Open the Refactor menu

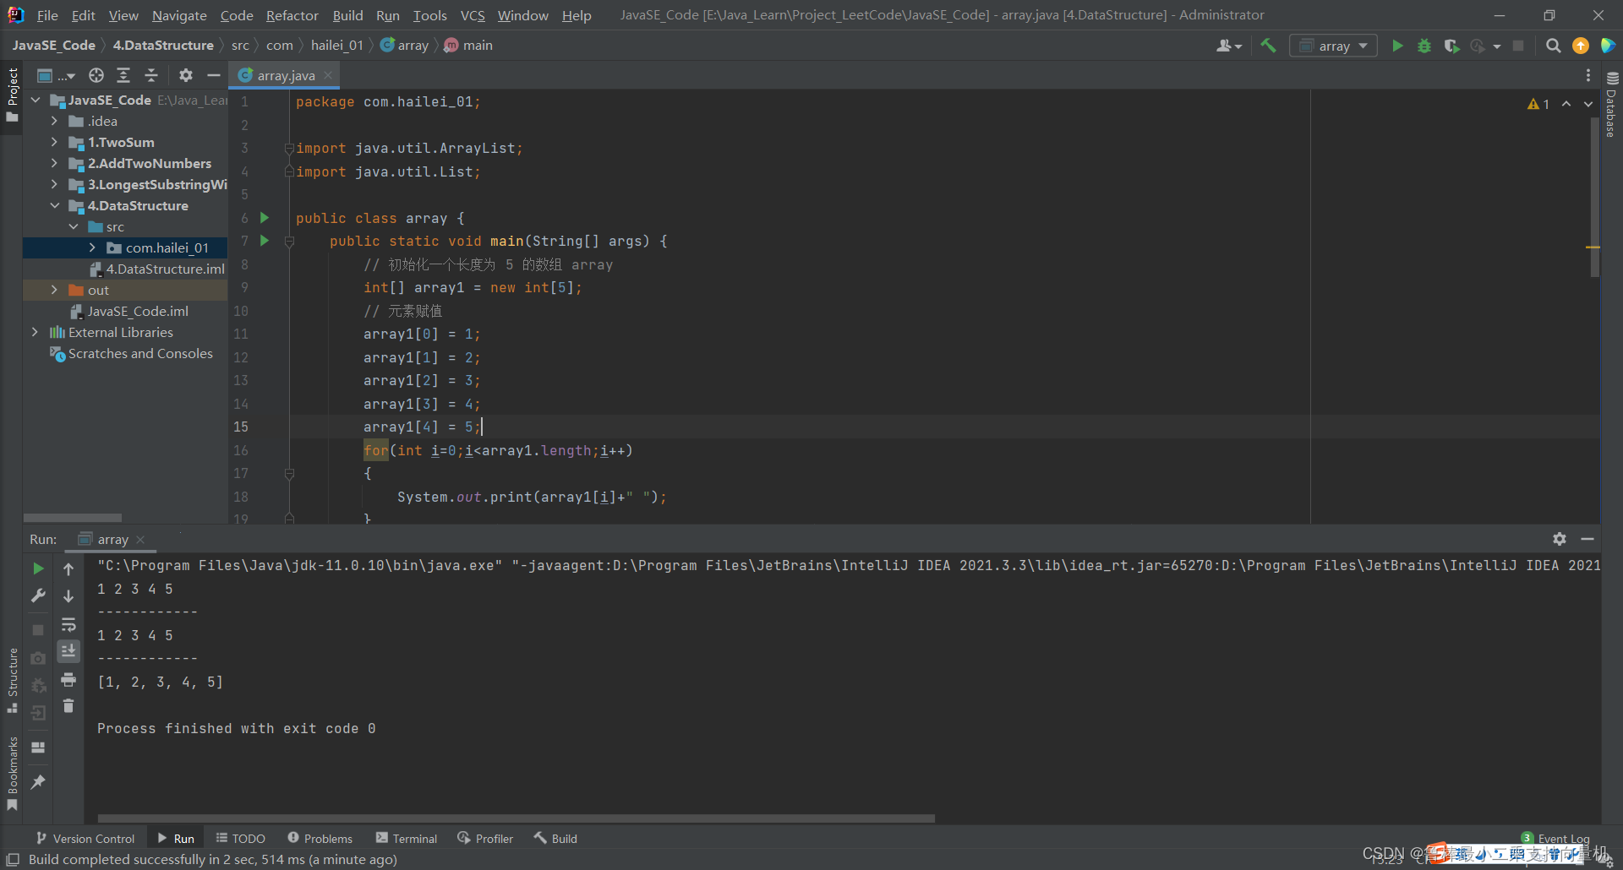(292, 15)
